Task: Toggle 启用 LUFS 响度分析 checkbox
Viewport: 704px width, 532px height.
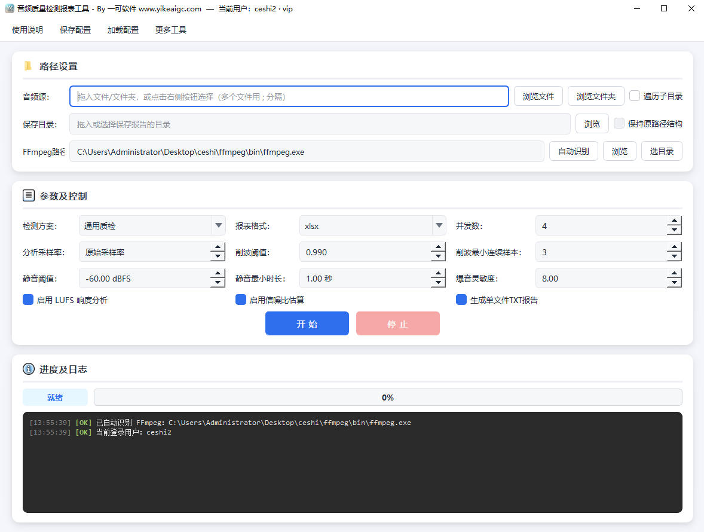Action: pos(28,299)
